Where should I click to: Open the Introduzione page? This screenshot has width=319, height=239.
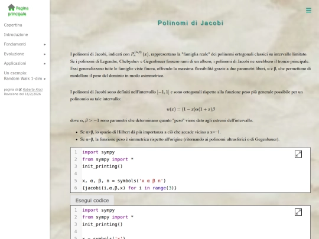tap(16, 35)
